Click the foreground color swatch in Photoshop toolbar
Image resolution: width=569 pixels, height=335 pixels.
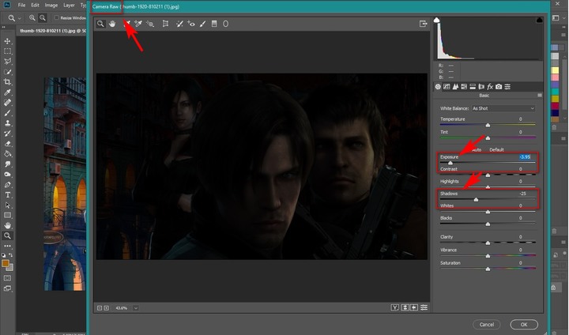tap(6, 264)
